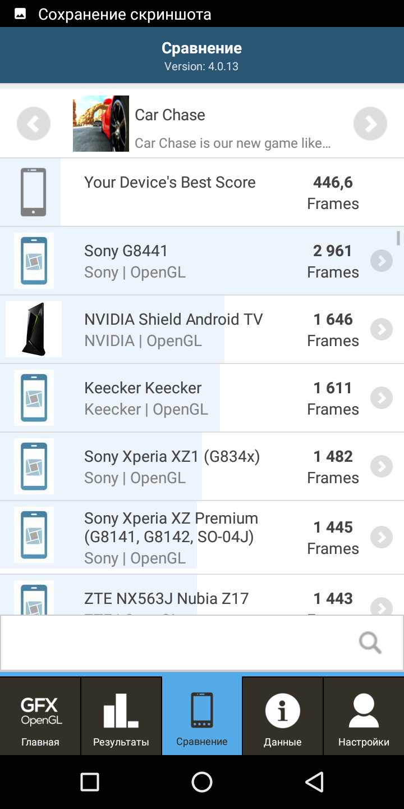Tap the Car Chase thumbnail
Screen dimensions: 404x809
point(101,124)
